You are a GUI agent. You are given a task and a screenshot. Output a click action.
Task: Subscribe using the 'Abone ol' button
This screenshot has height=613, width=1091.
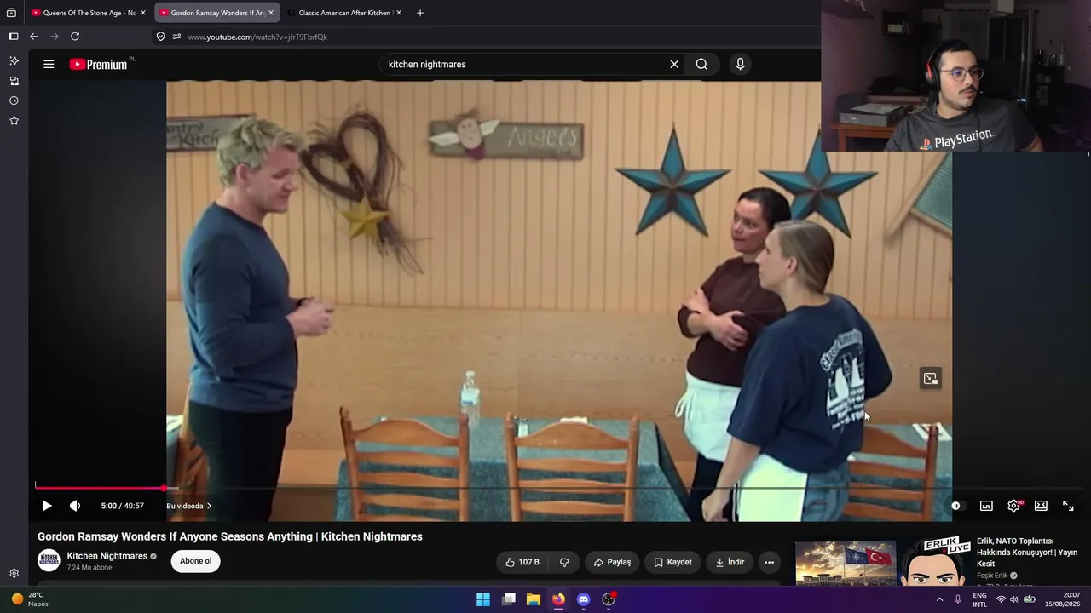click(195, 561)
